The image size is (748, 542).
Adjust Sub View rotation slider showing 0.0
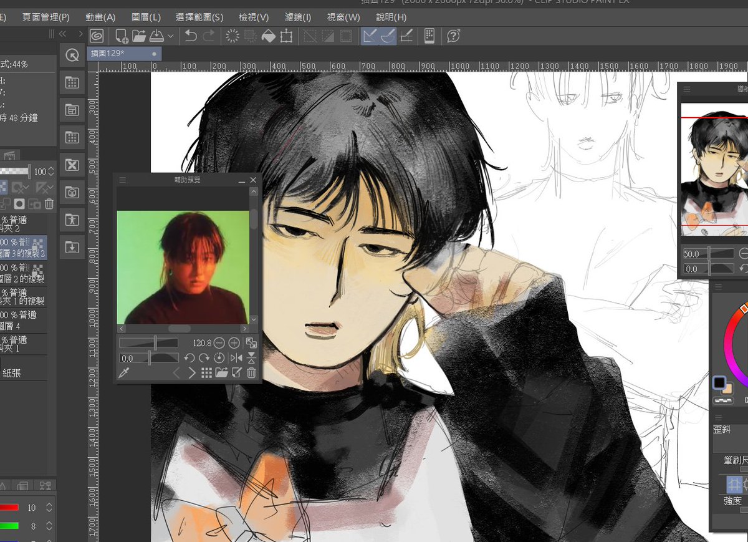148,358
